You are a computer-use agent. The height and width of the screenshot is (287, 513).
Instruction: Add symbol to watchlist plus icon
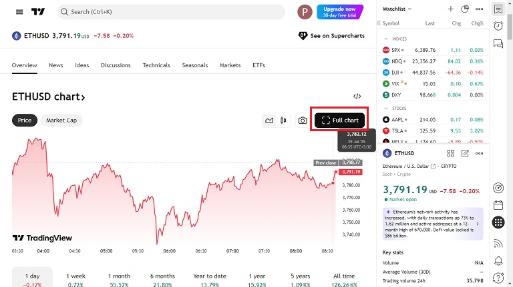click(450, 9)
